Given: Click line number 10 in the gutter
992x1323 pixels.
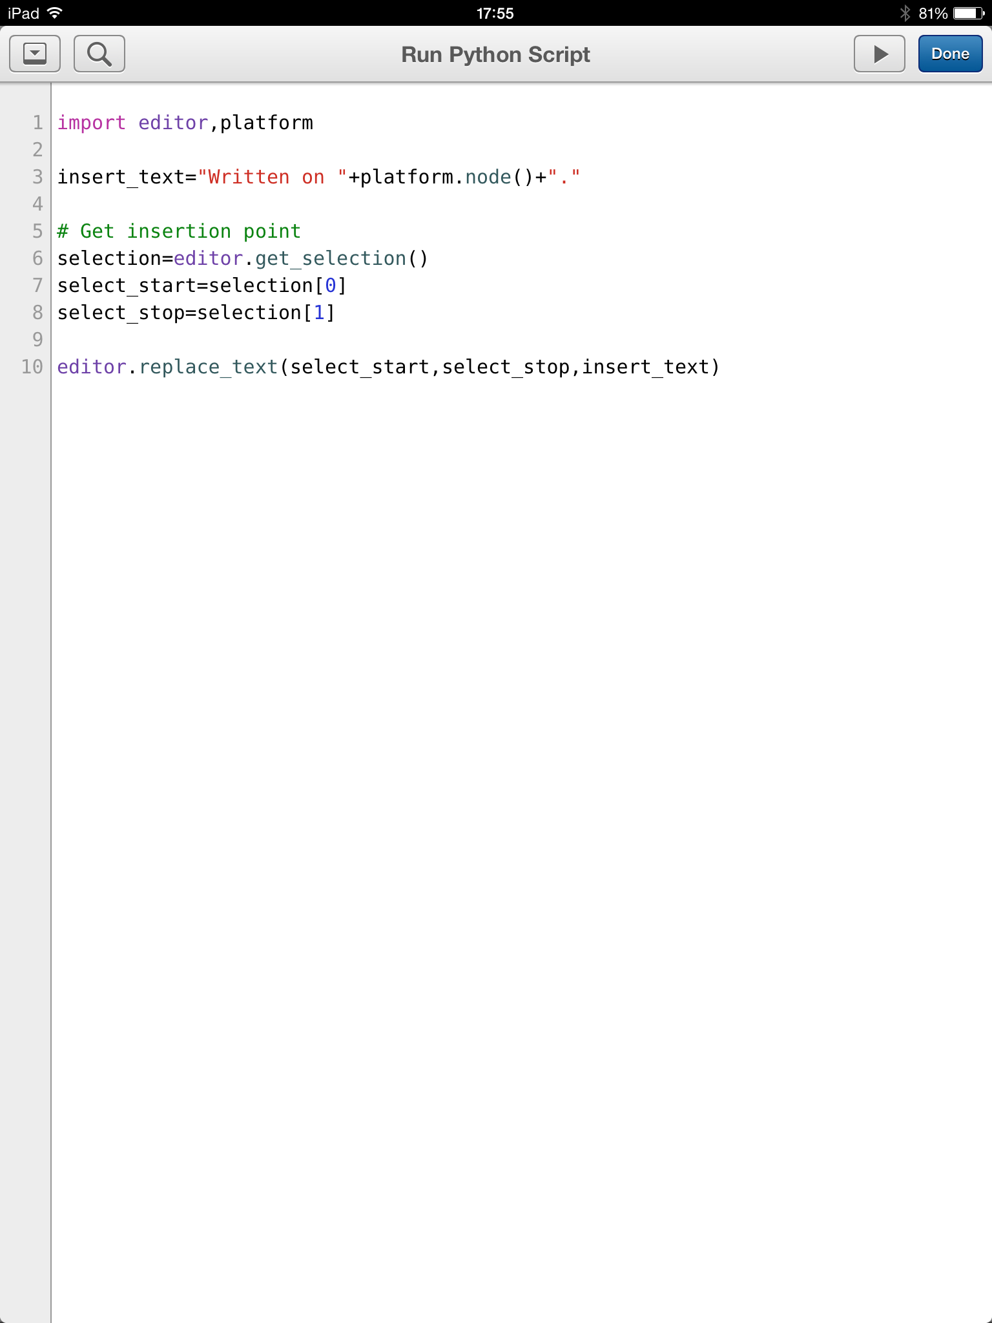Looking at the screenshot, I should (x=32, y=367).
